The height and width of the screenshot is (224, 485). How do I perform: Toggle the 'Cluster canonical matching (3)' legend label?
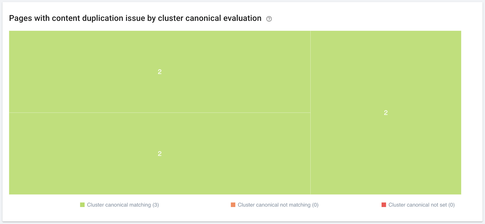[123, 205]
